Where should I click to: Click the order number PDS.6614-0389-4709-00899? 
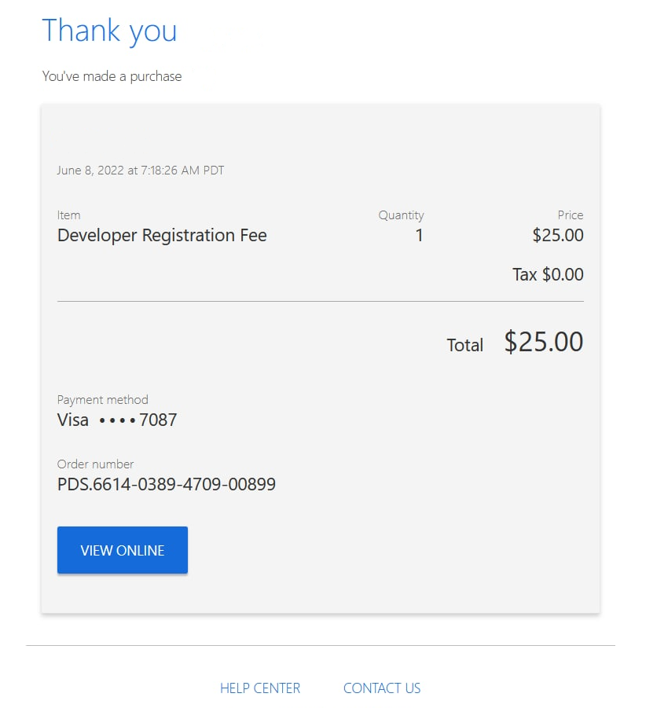tap(167, 484)
